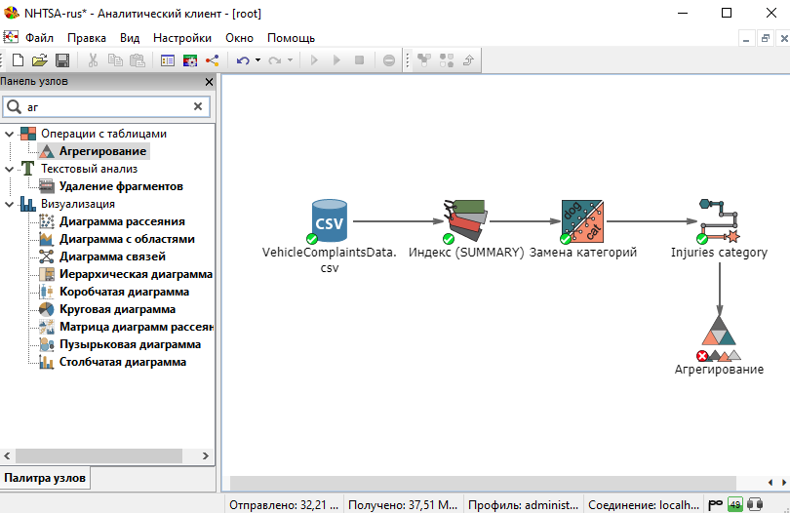Click the node search input field

coord(102,106)
